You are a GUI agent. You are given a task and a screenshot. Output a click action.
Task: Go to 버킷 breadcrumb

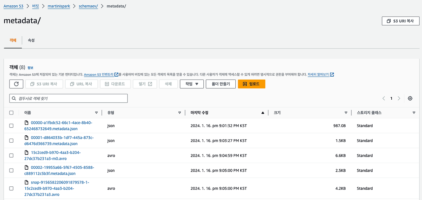pyautogui.click(x=36, y=6)
